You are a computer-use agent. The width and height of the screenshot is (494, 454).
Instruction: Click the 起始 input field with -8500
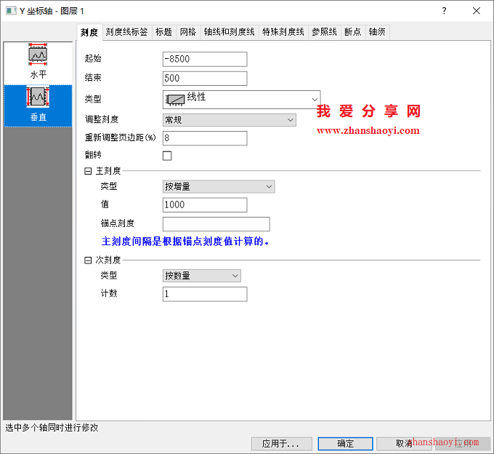[x=205, y=60]
